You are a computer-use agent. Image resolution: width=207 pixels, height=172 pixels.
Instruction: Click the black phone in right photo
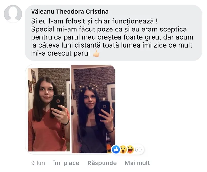(x=105, y=109)
